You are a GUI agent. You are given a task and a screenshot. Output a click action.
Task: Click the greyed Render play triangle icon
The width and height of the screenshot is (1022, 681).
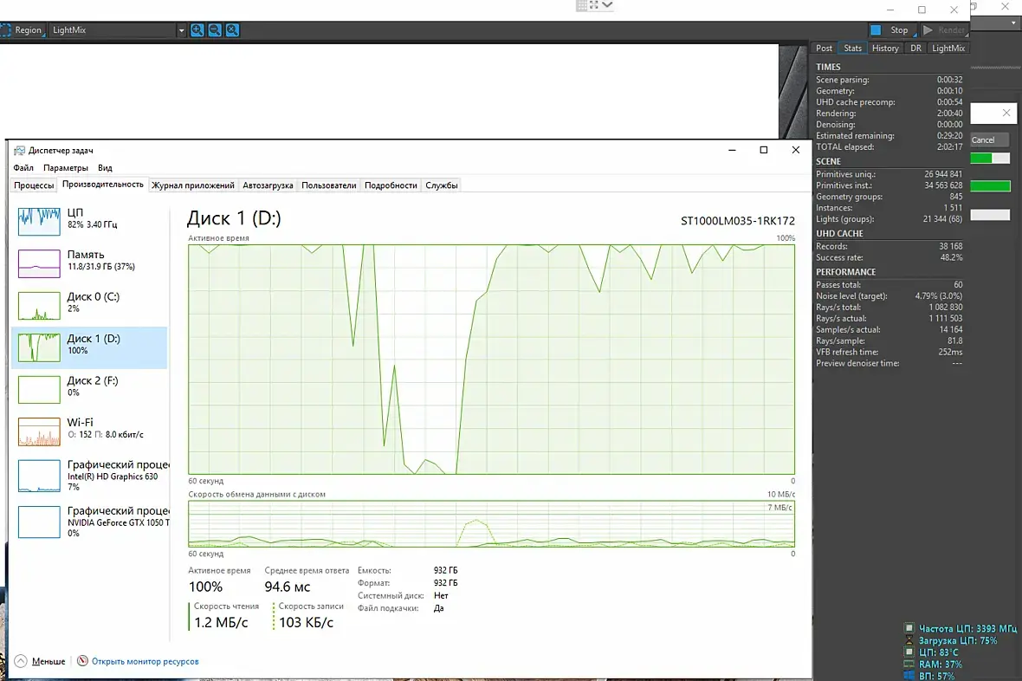click(x=928, y=30)
